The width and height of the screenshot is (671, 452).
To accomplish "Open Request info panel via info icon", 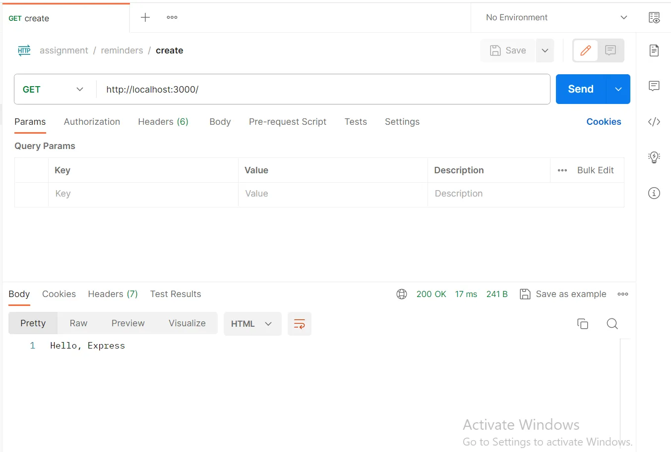I will [x=654, y=193].
